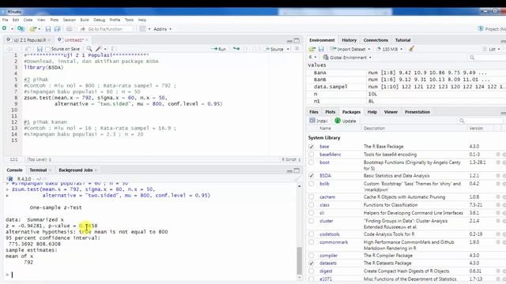
Task: Click the Source button
Action: 274,49
